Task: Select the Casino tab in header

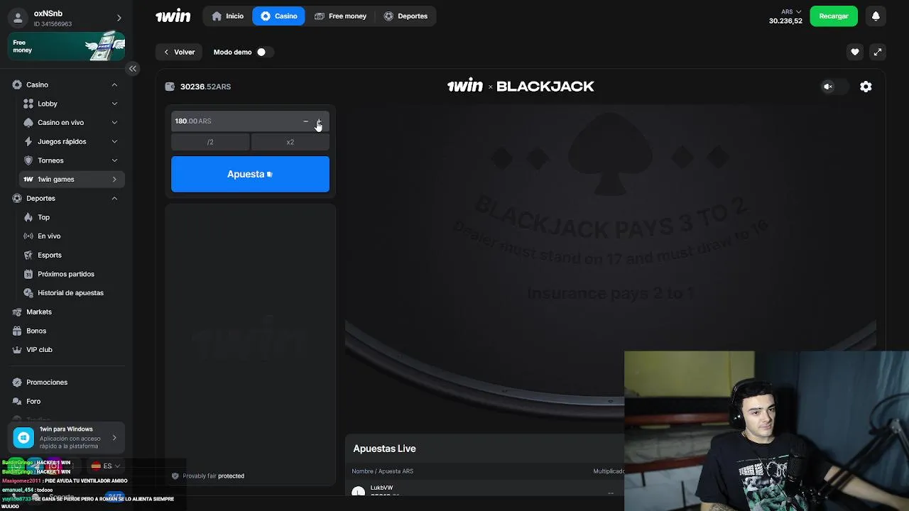Action: pos(278,16)
